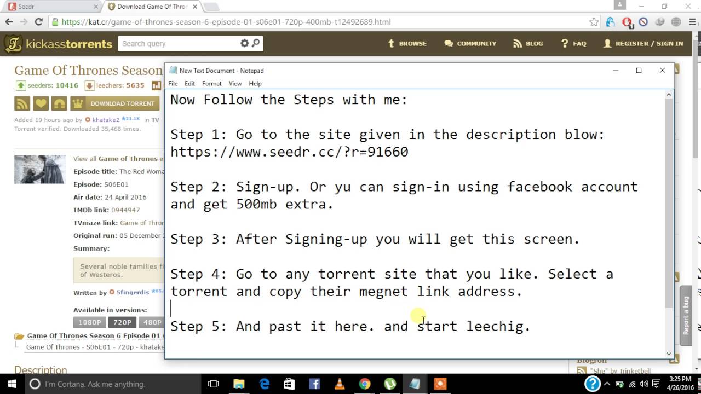The height and width of the screenshot is (394, 701).
Task: Open the TV category link
Action: pyautogui.click(x=156, y=120)
